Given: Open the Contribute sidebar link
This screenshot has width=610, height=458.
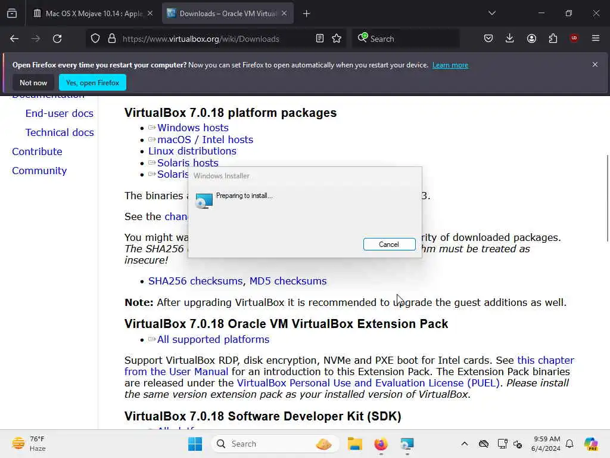Looking at the screenshot, I should (x=37, y=151).
